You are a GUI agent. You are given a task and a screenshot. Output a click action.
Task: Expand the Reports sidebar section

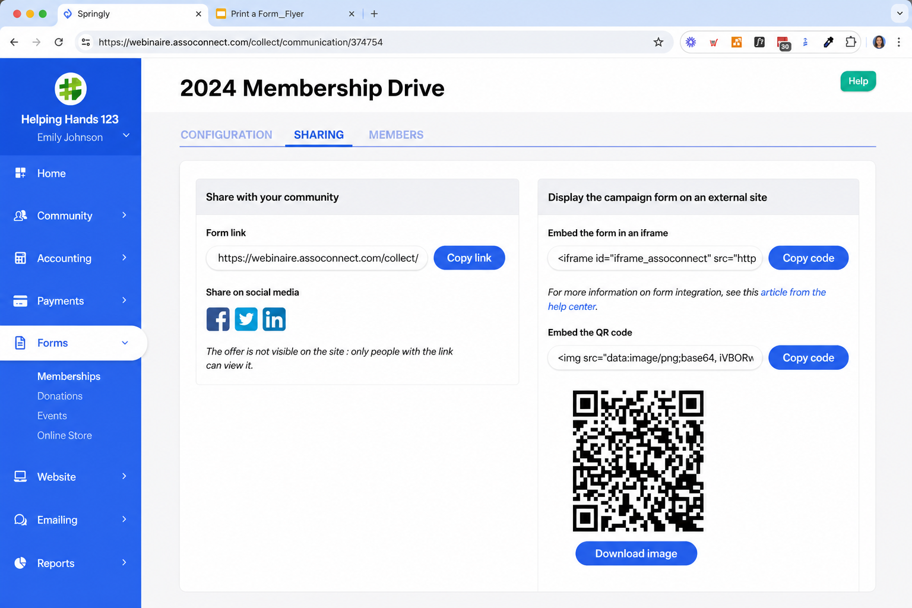[71, 563]
